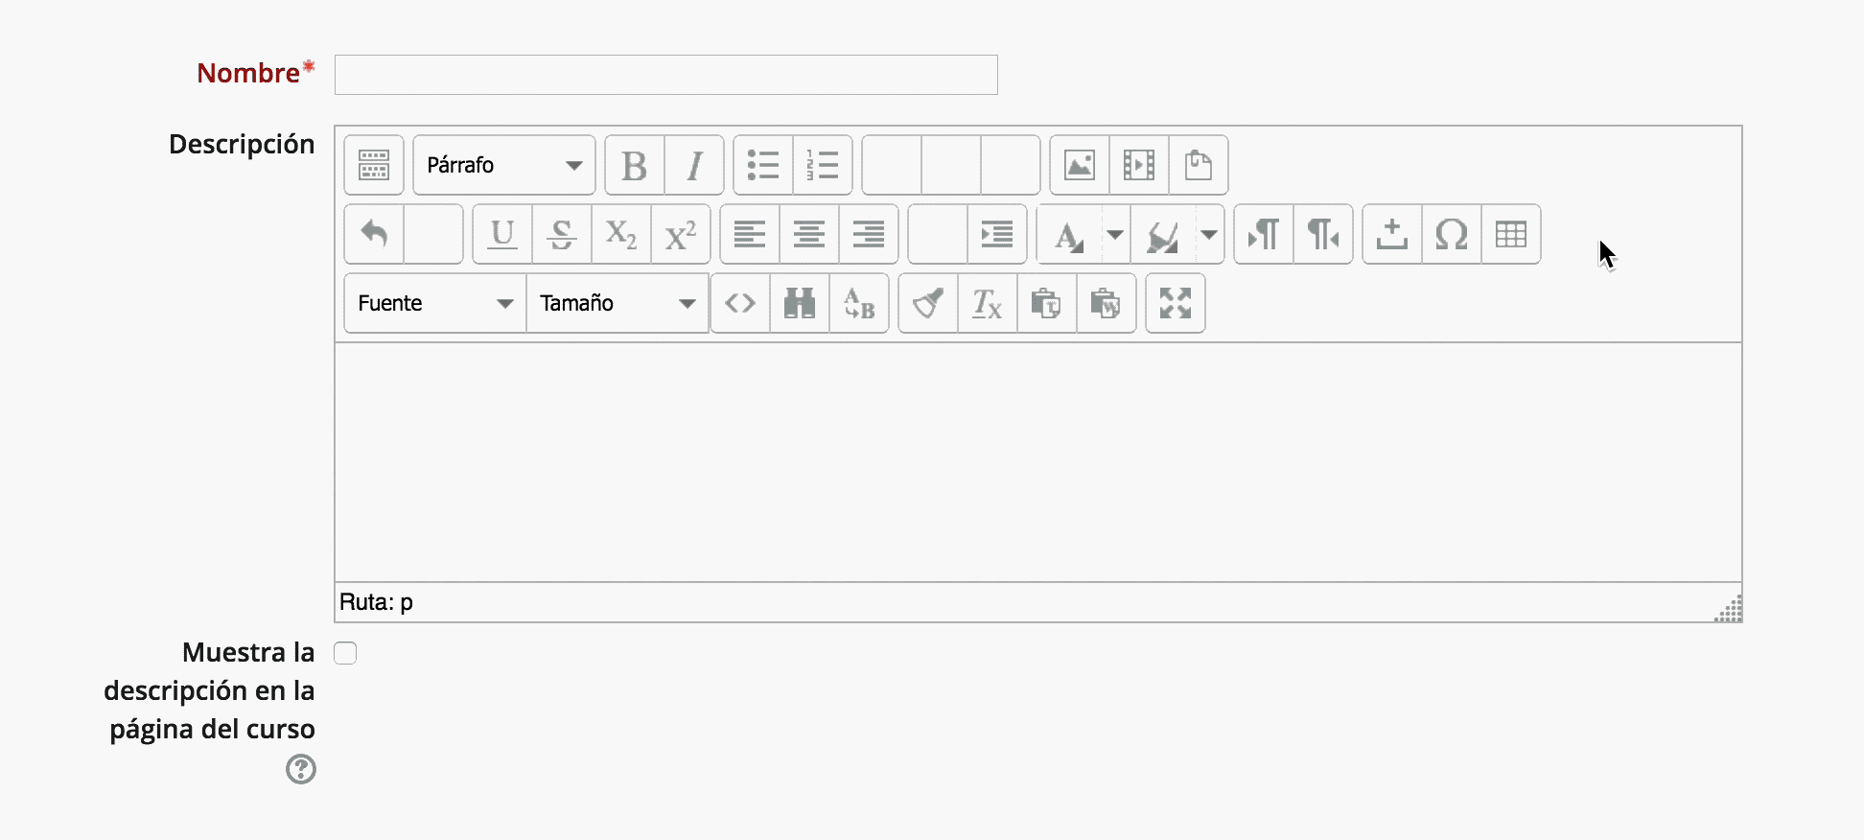This screenshot has width=1864, height=840.
Task: Apply bold formatting
Action: click(634, 165)
